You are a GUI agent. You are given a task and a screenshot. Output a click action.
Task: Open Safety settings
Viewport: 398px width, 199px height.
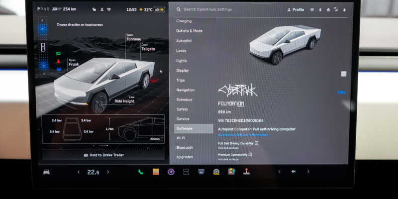182,109
